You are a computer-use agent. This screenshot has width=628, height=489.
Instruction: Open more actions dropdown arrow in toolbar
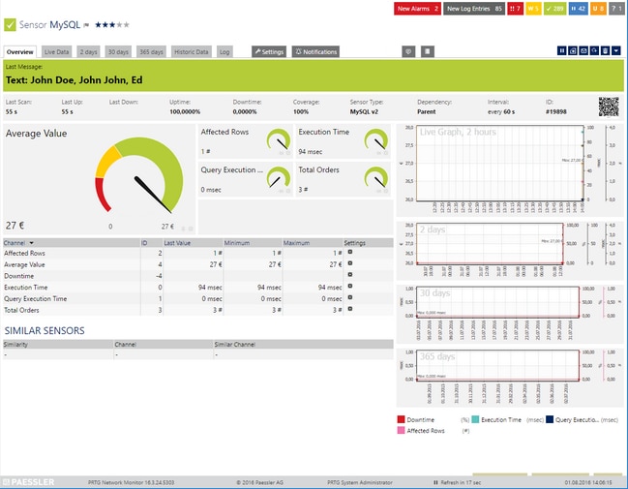(x=616, y=50)
